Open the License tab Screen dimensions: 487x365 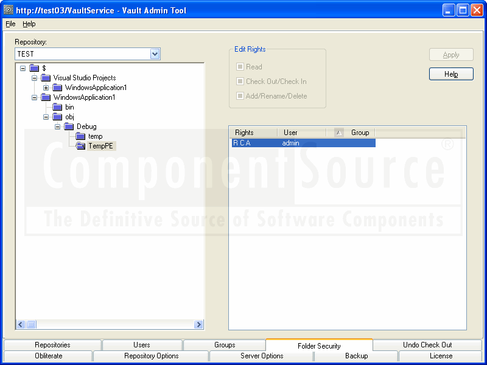[x=441, y=356]
